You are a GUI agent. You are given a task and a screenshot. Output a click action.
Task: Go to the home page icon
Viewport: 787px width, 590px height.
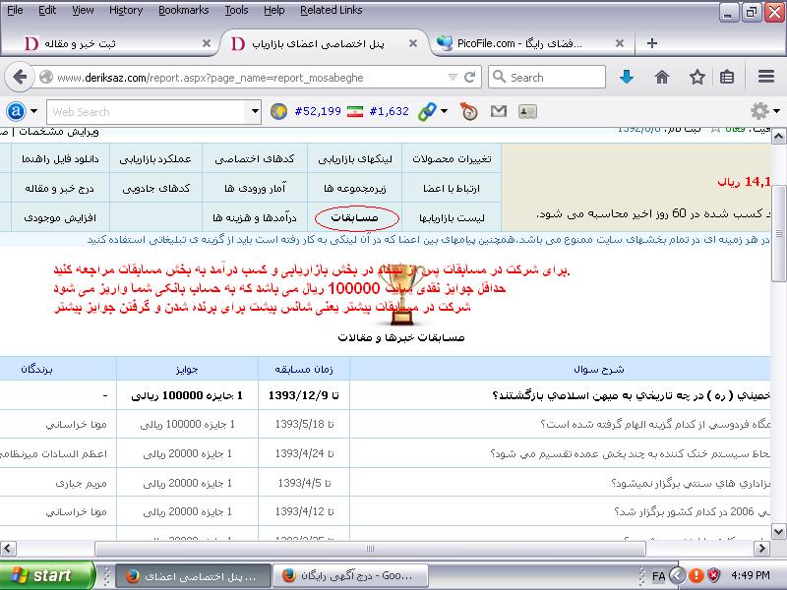662,78
